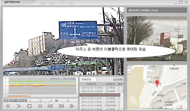Click the recording list scrollbar down arrow
Image resolution: width=190 pixels, height=111 pixels.
[x=122, y=109]
